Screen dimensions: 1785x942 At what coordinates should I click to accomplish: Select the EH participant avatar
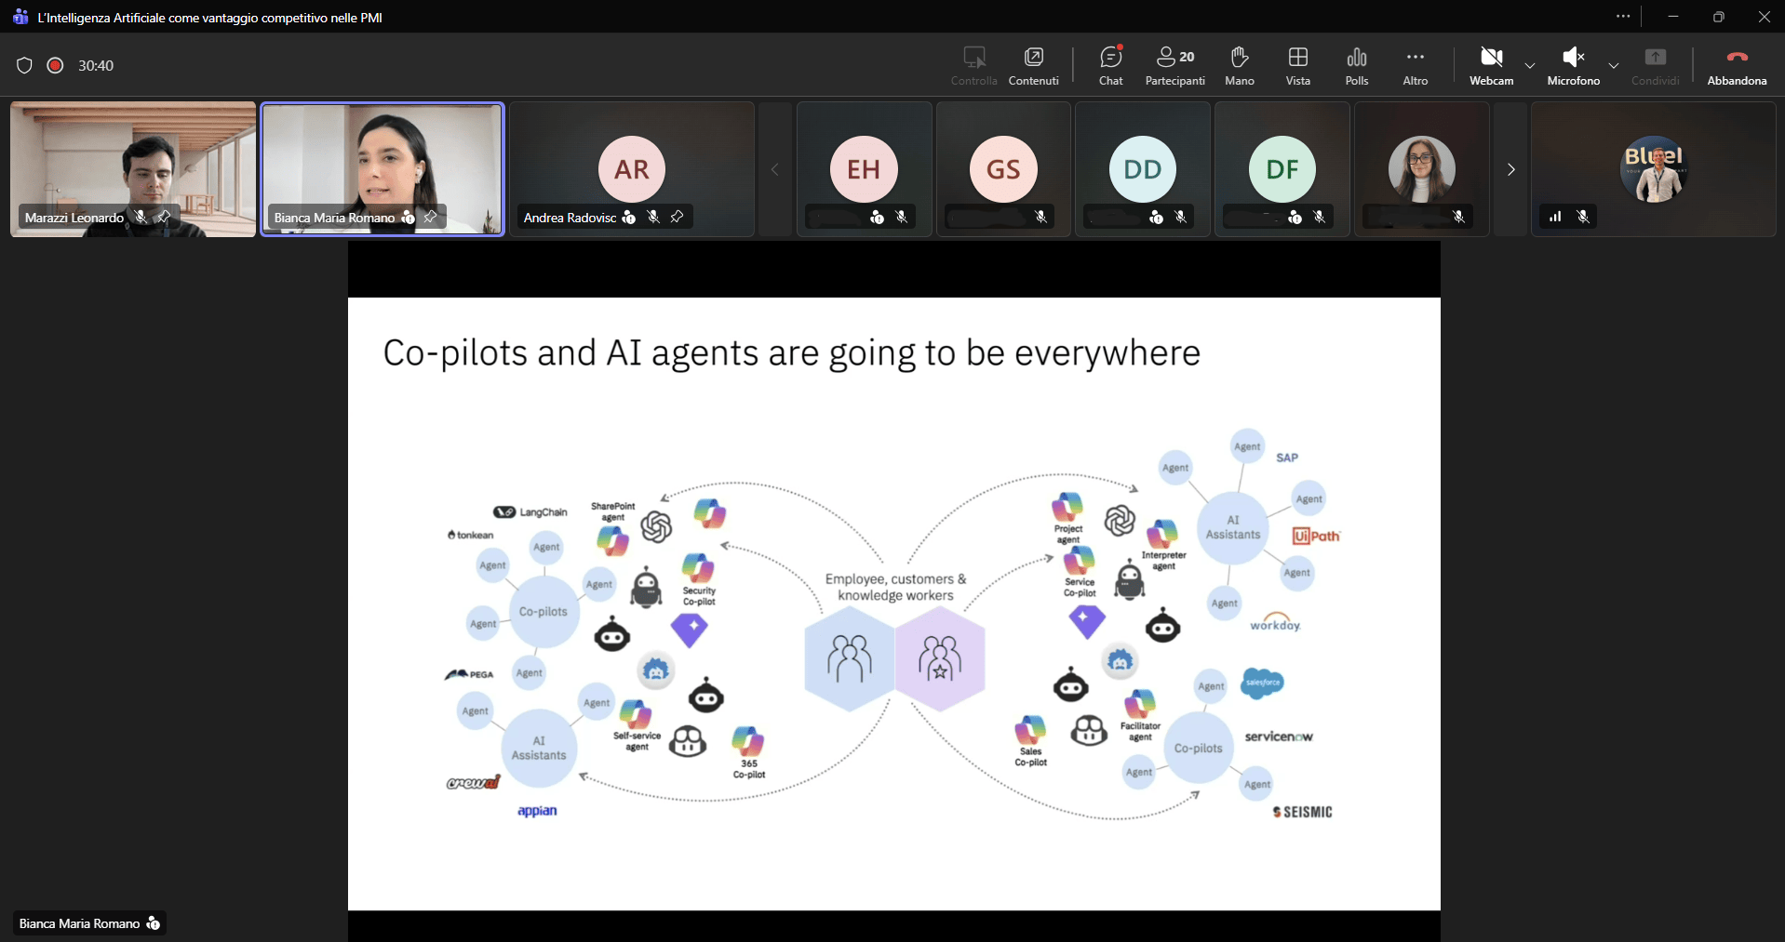point(864,169)
